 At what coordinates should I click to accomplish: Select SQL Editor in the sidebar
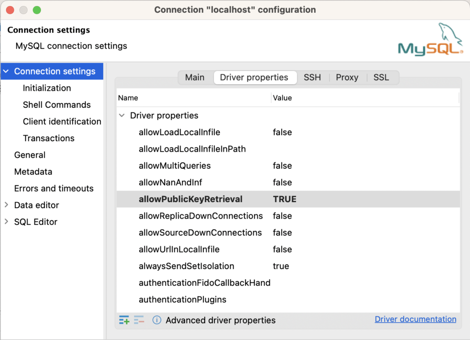pos(36,222)
